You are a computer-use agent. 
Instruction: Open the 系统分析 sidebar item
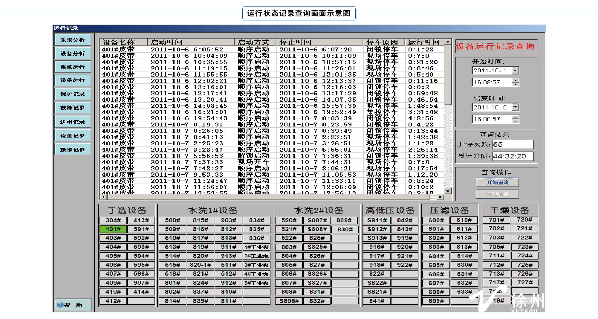tap(73, 40)
